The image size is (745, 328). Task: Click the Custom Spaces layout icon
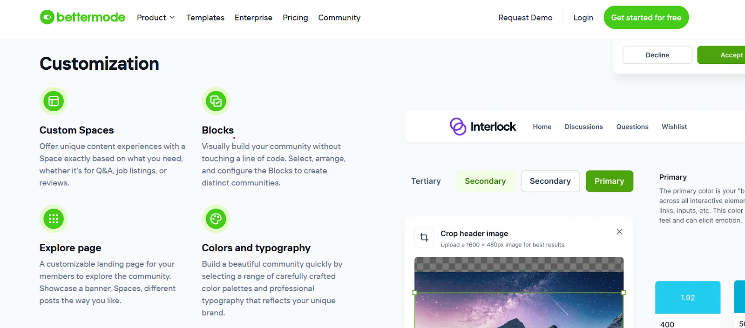[54, 101]
